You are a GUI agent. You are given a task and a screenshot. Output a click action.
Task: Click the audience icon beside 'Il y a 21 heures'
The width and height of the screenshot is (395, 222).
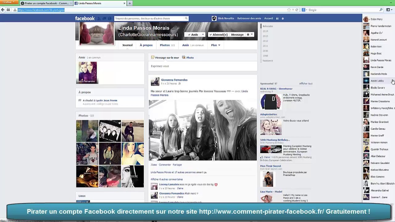pyautogui.click(x=179, y=84)
